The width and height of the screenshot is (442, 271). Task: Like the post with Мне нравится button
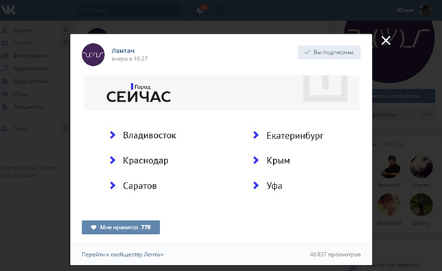(121, 227)
